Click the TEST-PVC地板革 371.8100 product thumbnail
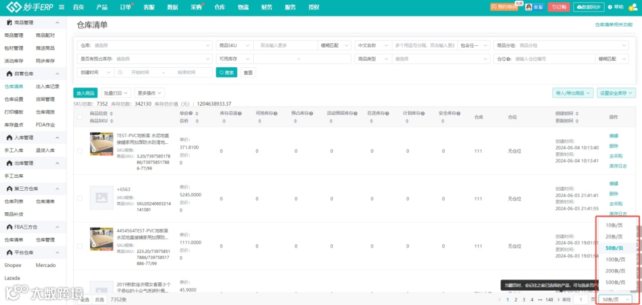The image size is (642, 305). [x=102, y=144]
